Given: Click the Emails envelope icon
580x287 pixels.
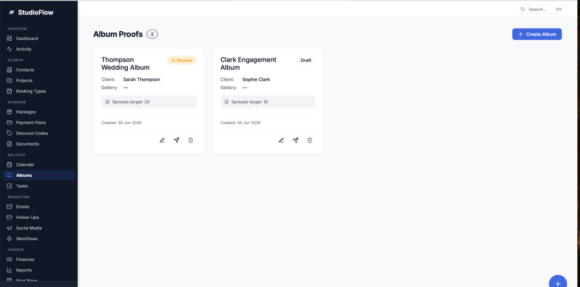Looking at the screenshot, I should pyautogui.click(x=10, y=207).
